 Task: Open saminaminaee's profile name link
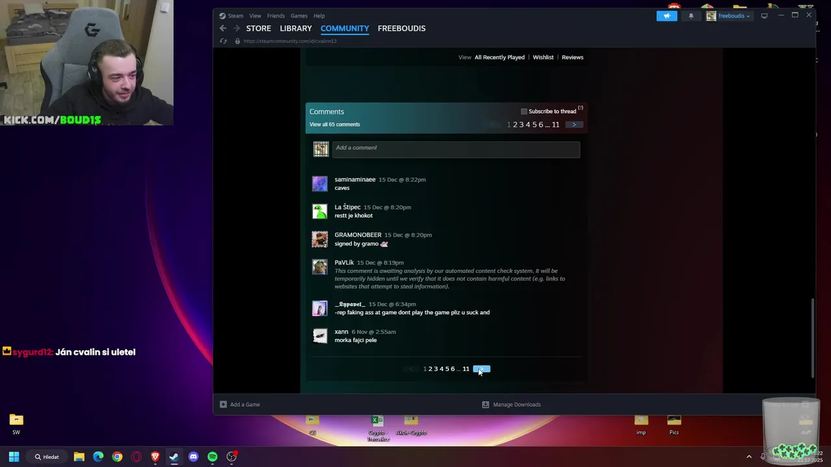click(x=355, y=180)
